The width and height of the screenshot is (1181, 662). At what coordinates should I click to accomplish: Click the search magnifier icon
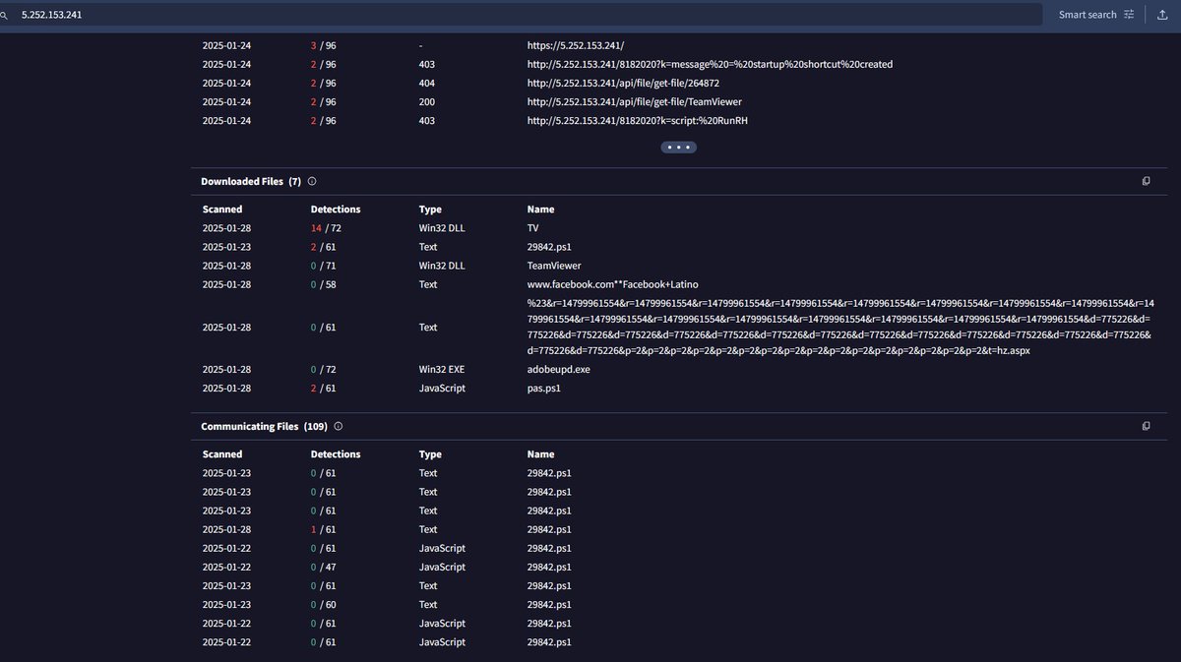tap(4, 15)
